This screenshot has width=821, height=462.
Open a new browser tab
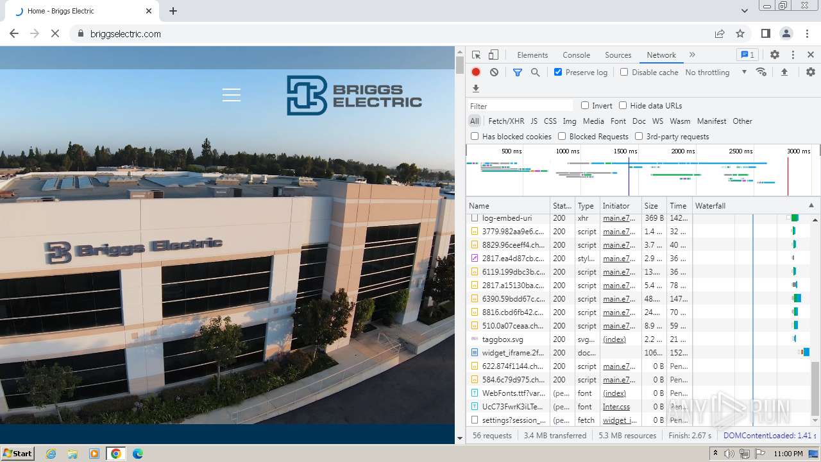point(173,11)
